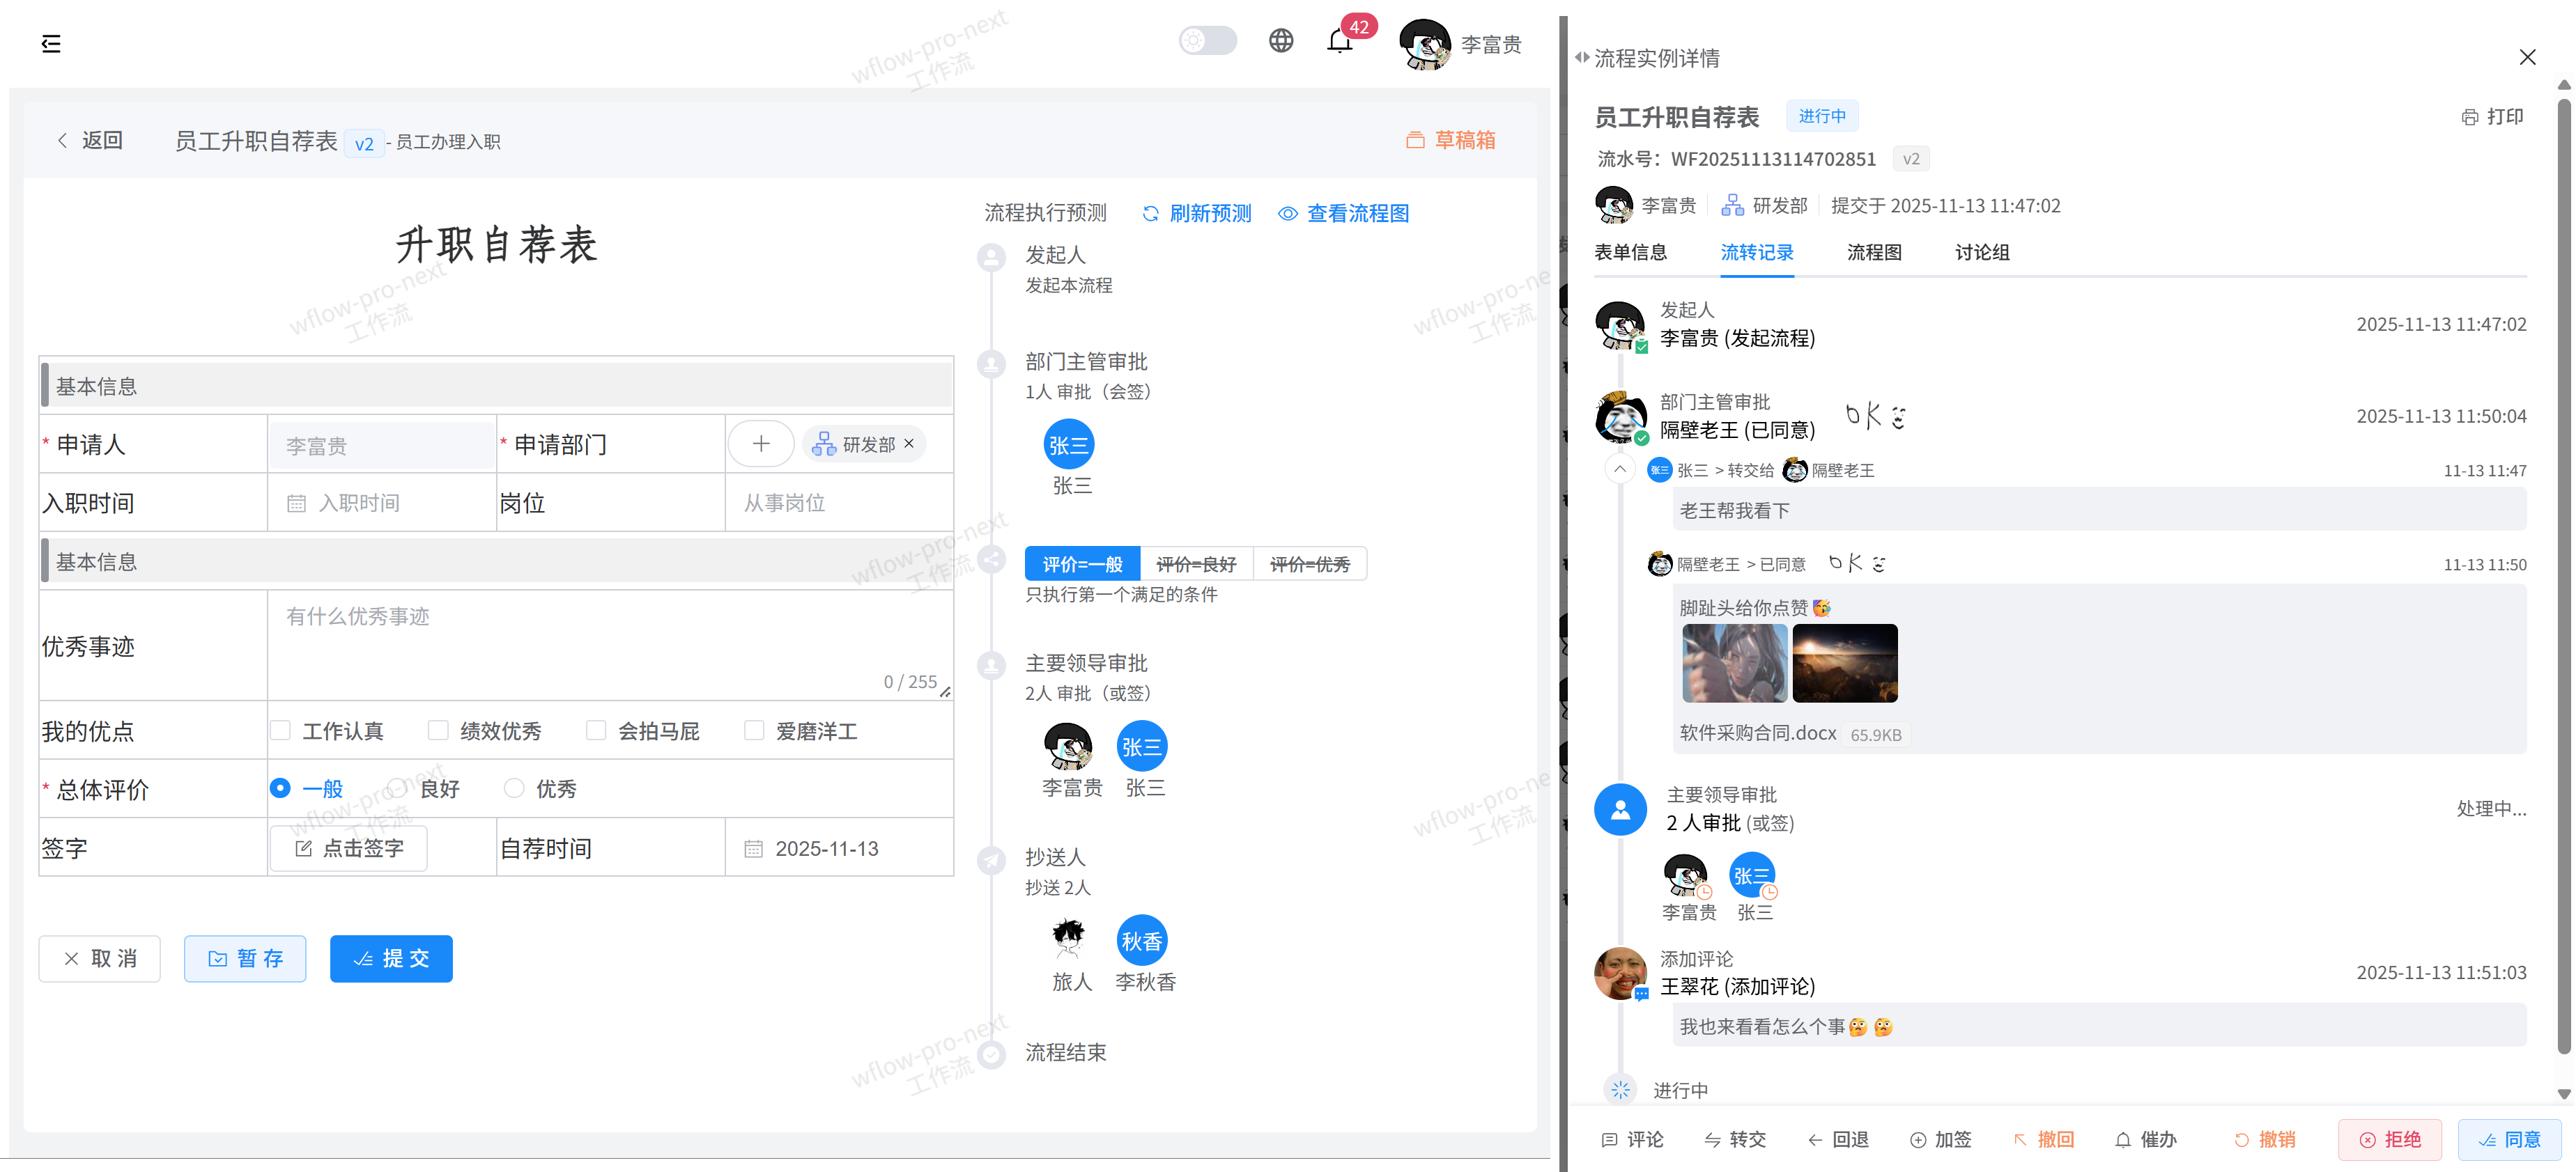
Task: Expand the flow detail panel arrows
Action: [x=1581, y=58]
